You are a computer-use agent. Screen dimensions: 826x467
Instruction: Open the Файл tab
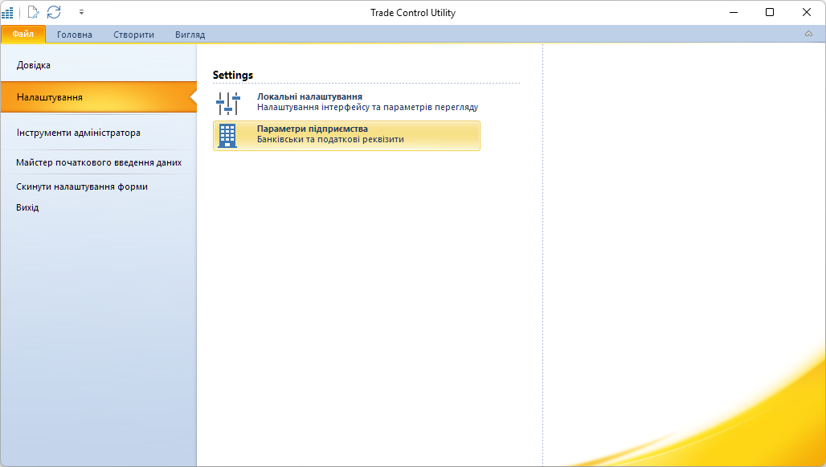tap(22, 34)
